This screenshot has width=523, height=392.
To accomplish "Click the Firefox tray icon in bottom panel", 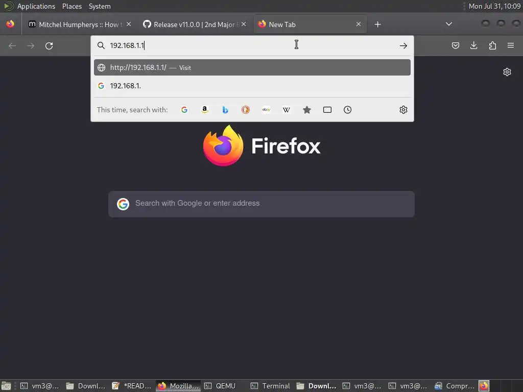I will point(484,386).
